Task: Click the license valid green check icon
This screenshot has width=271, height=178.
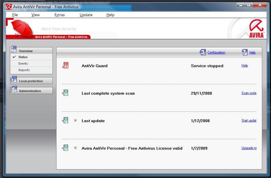Action: [65, 148]
